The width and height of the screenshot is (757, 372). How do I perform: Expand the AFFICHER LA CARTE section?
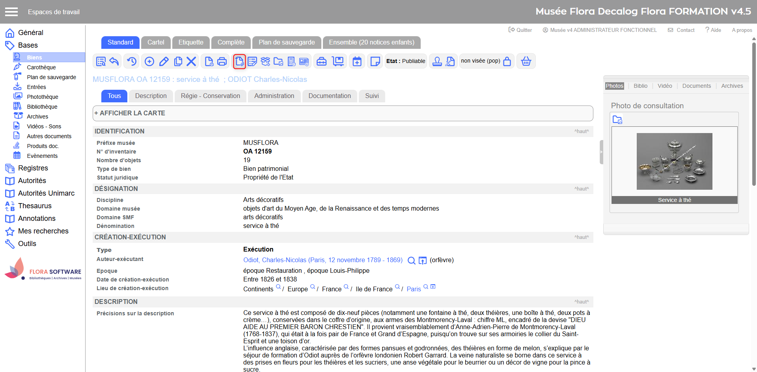[130, 113]
